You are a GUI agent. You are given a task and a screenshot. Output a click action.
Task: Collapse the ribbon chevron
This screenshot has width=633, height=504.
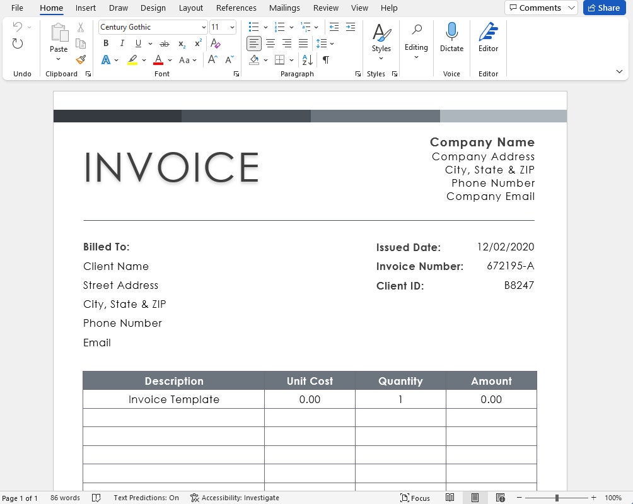coord(619,71)
